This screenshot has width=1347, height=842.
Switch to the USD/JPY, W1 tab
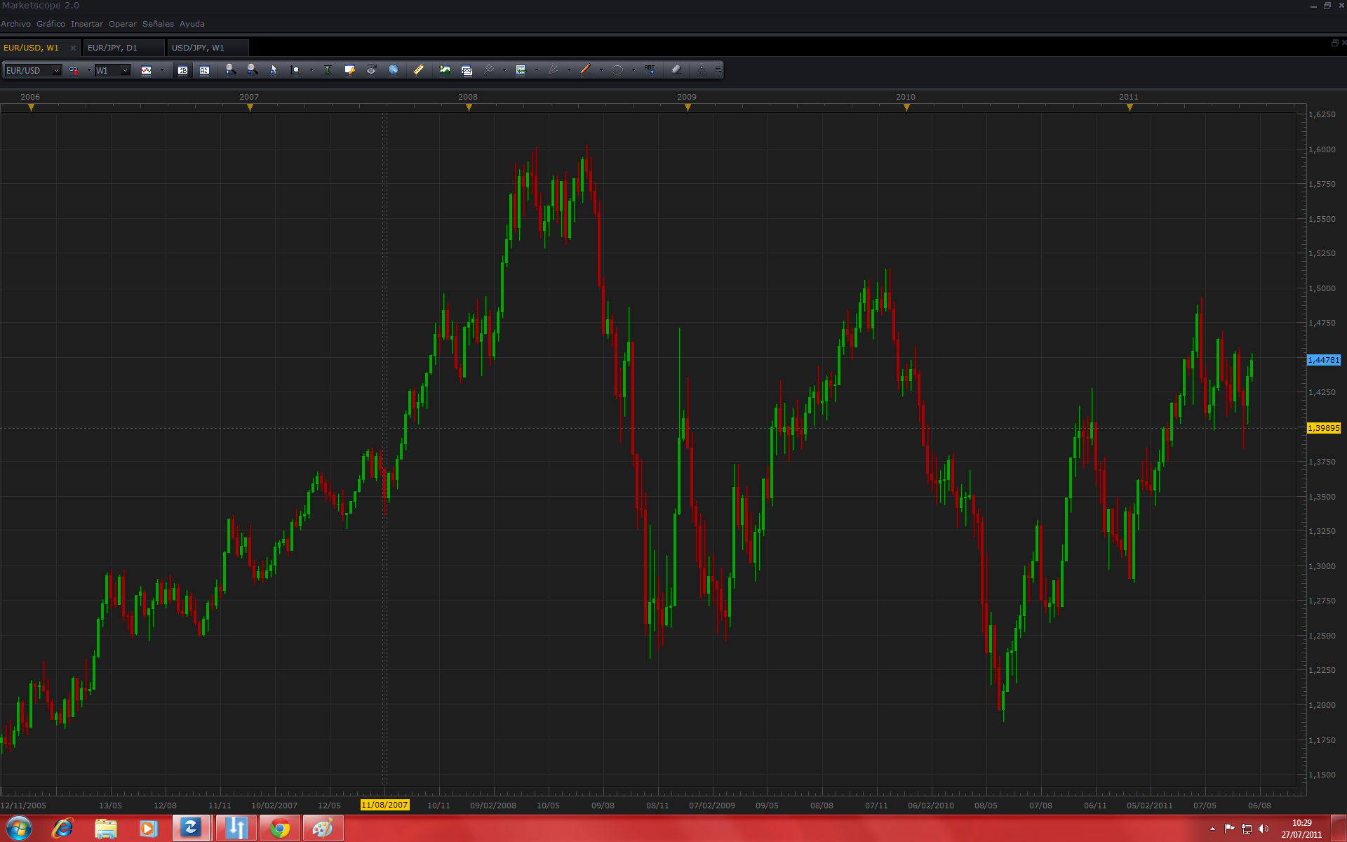click(x=198, y=48)
